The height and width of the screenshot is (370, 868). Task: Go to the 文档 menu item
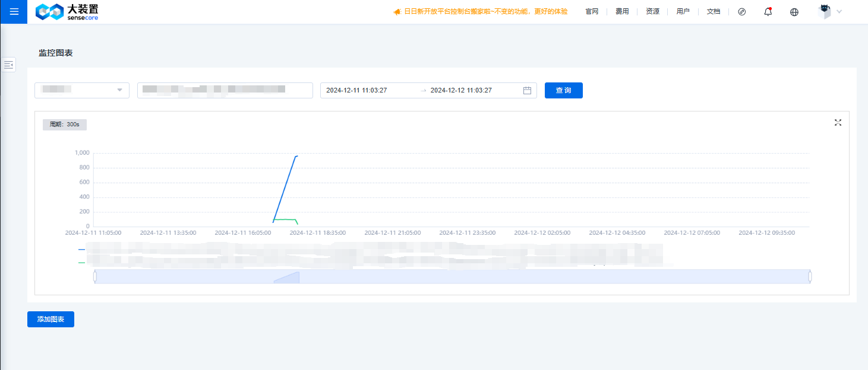pos(713,11)
